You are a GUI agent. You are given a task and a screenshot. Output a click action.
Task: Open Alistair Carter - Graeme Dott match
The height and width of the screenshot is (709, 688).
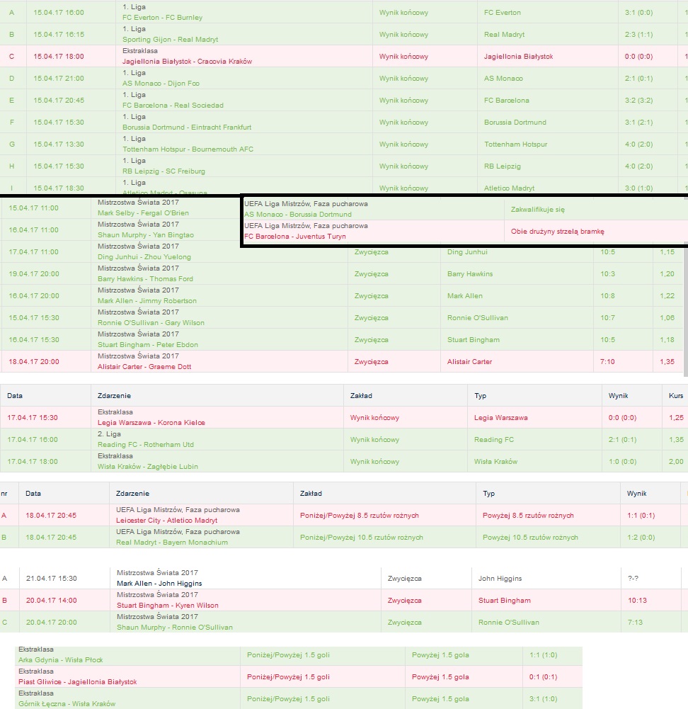[144, 367]
